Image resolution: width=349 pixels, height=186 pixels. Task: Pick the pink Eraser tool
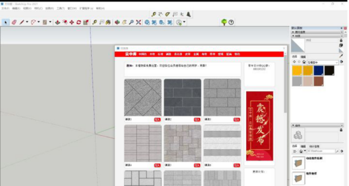14,22
